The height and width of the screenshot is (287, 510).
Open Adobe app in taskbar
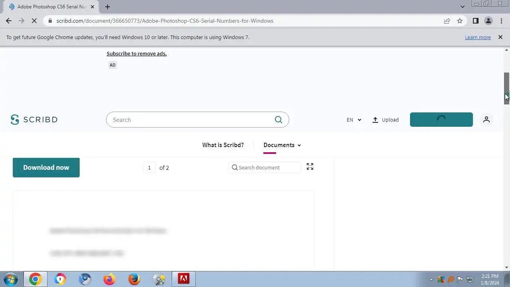[184, 279]
